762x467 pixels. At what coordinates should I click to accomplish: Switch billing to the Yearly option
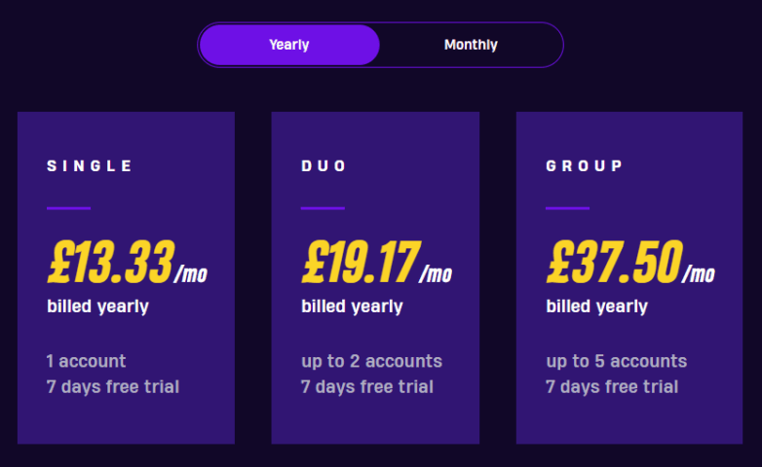click(289, 45)
